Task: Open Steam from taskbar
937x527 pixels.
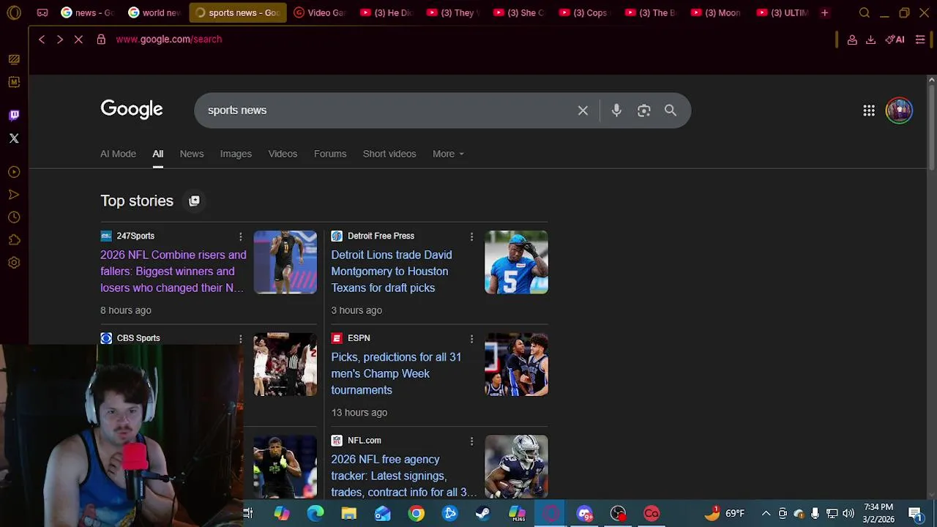Action: coord(483,513)
